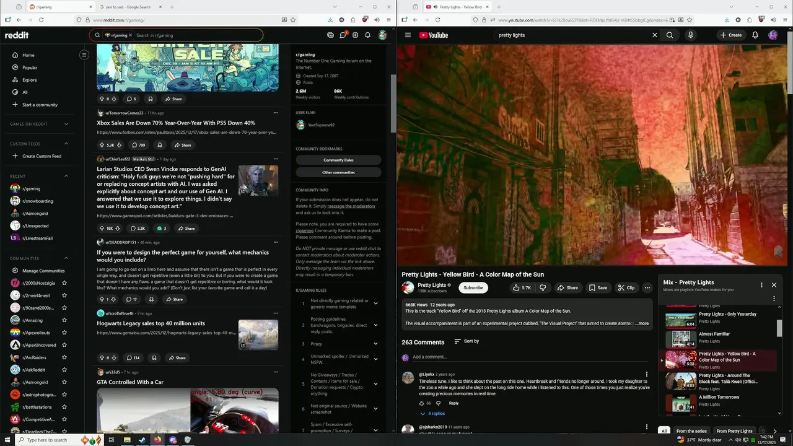Image resolution: width=793 pixels, height=446 pixels.
Task: Favorite r/2meirl4meirl community star
Action: coord(64,295)
